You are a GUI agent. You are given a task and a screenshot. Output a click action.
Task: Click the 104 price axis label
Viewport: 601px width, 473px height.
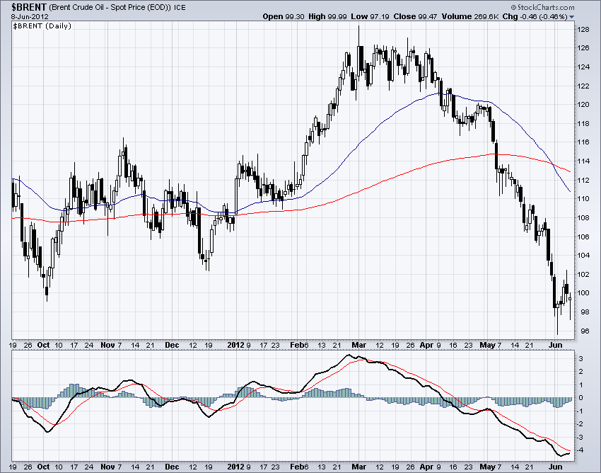(x=583, y=256)
